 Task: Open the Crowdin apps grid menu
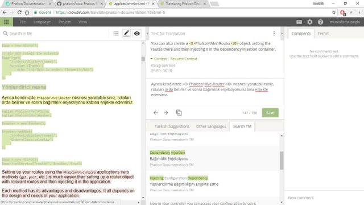click(6, 22)
